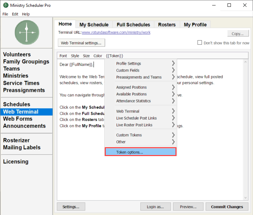Open the Font dropdown in editor toolbar

63,56
